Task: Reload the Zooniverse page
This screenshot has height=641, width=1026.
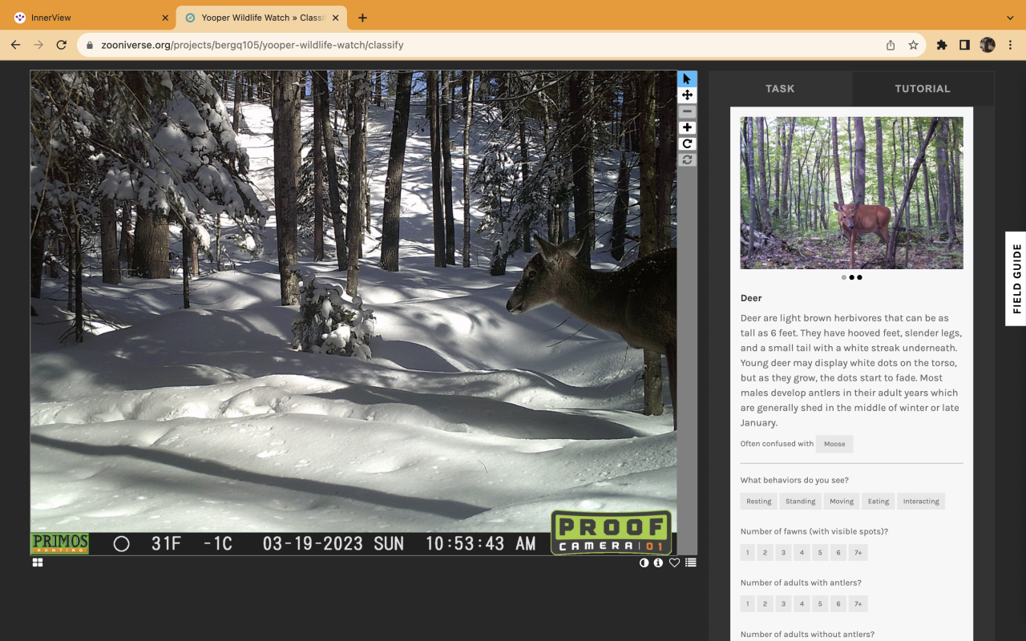Action: [62, 45]
